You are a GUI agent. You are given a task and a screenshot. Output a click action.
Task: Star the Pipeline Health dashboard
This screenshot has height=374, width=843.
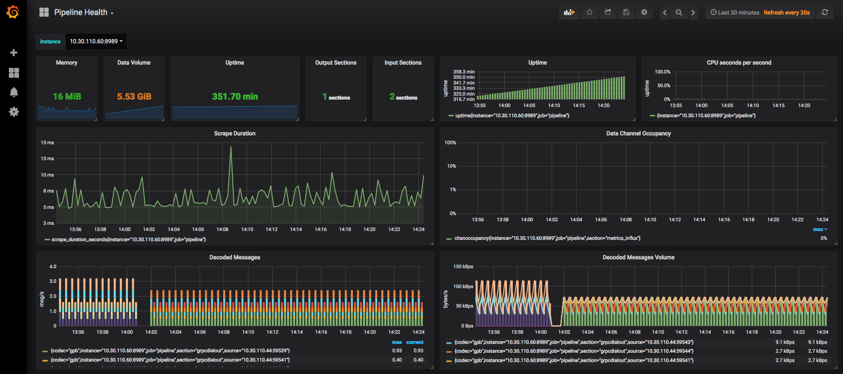(589, 12)
